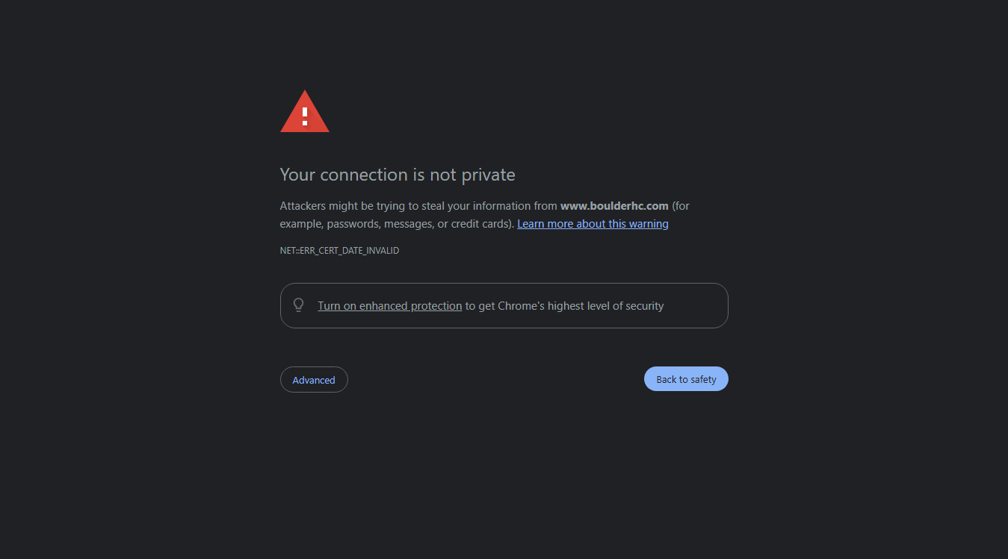Click the NET::ERR_CERT_DATE_INVALID error code
Screen dimensions: 1008x559
point(339,251)
